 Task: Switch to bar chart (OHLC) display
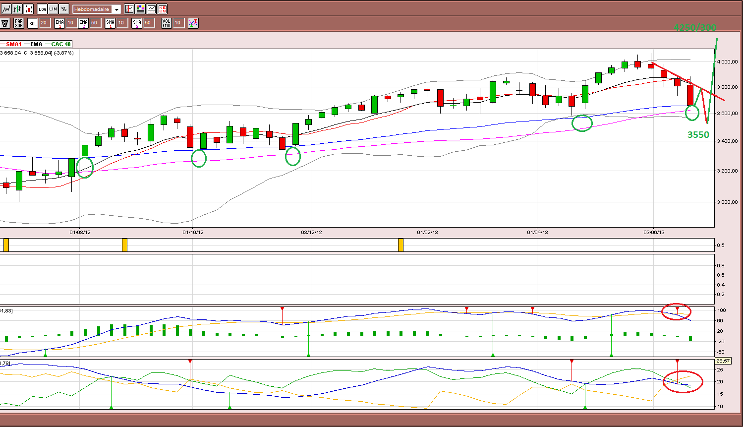coord(17,9)
